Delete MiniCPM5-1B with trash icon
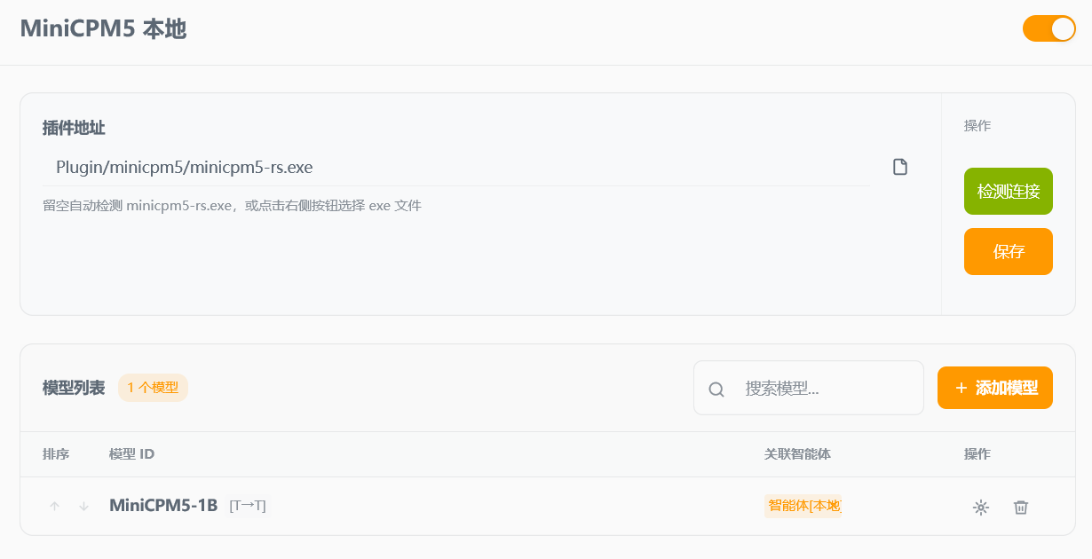Image resolution: width=1092 pixels, height=559 pixels. pos(1021,508)
